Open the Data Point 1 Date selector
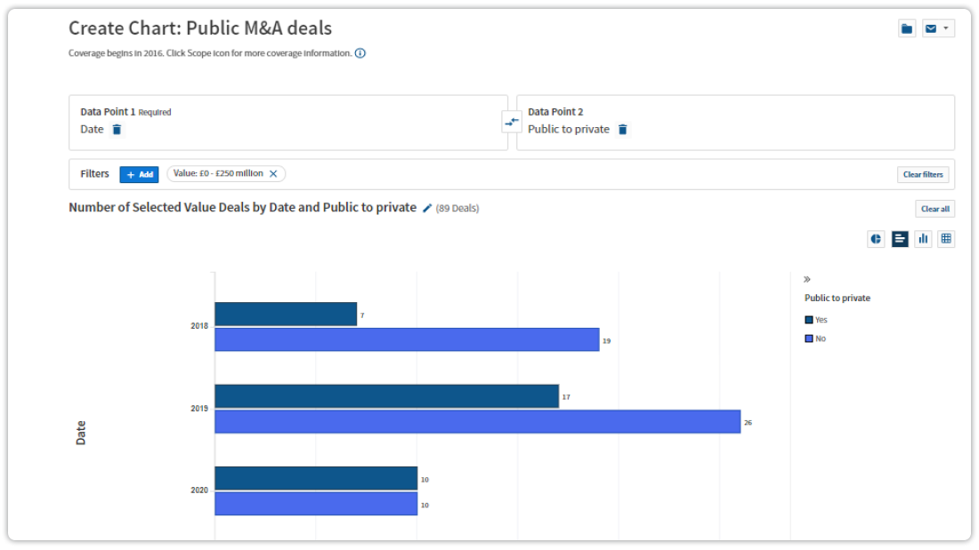The width and height of the screenshot is (979, 550). click(92, 130)
